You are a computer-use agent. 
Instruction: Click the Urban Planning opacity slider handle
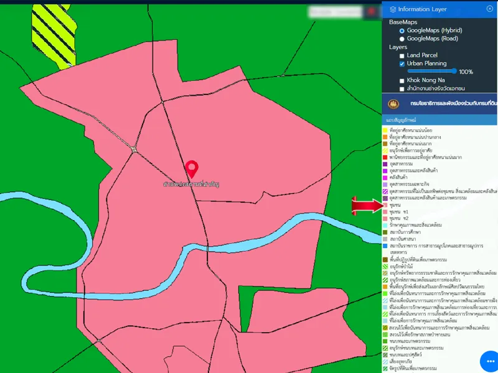point(454,71)
